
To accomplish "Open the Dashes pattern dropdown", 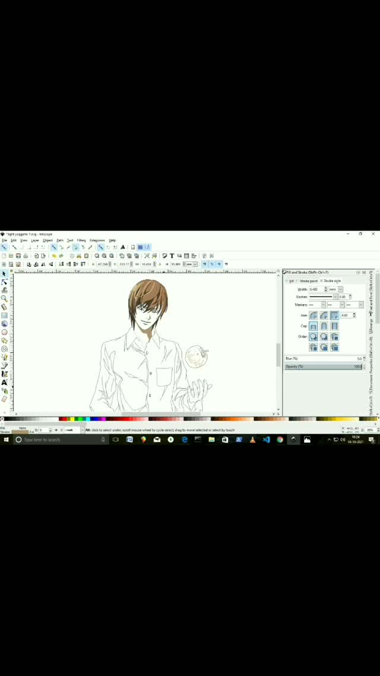I will click(323, 297).
